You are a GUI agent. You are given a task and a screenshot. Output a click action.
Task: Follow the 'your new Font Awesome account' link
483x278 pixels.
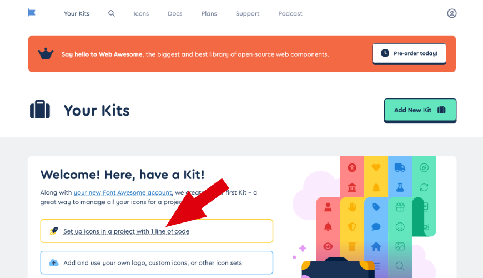pyautogui.click(x=123, y=192)
